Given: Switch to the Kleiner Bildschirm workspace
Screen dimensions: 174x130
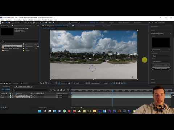Looking at the screenshot, I should click(124, 23).
